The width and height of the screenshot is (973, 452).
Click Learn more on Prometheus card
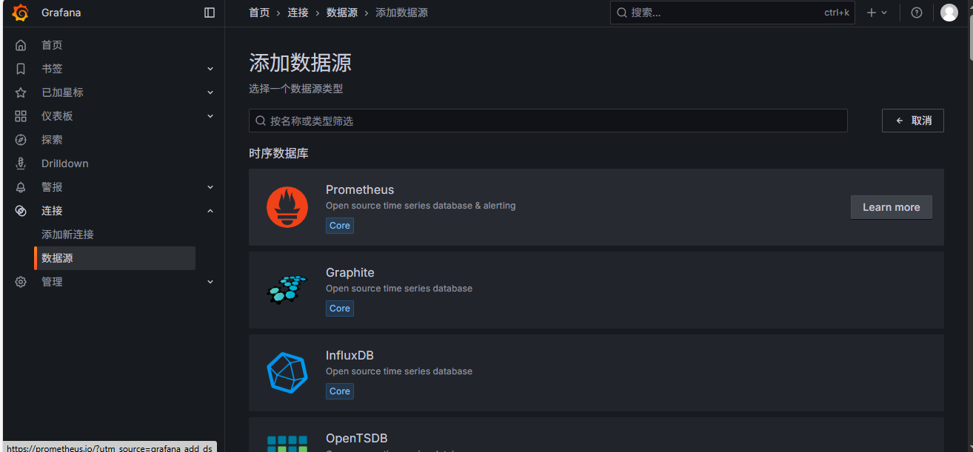[x=891, y=207]
